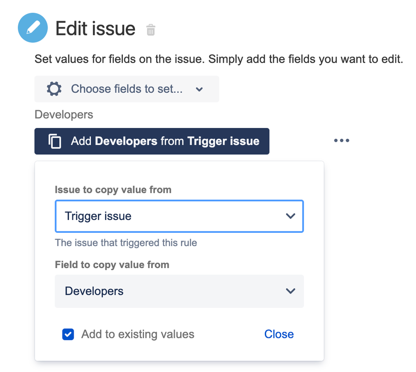
Task: Click the 'Set values for fields' description
Action: pos(219,59)
